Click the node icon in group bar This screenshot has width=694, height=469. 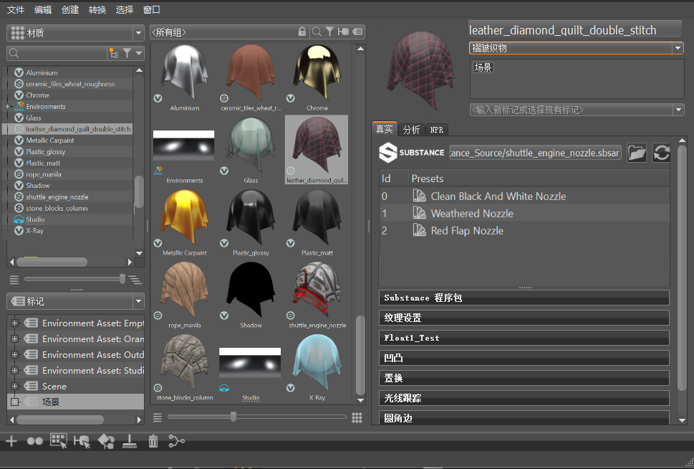click(x=343, y=32)
